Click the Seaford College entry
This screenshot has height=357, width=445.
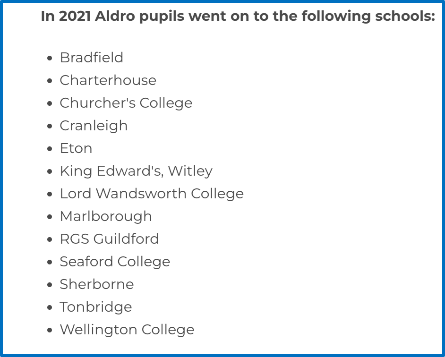point(115,262)
